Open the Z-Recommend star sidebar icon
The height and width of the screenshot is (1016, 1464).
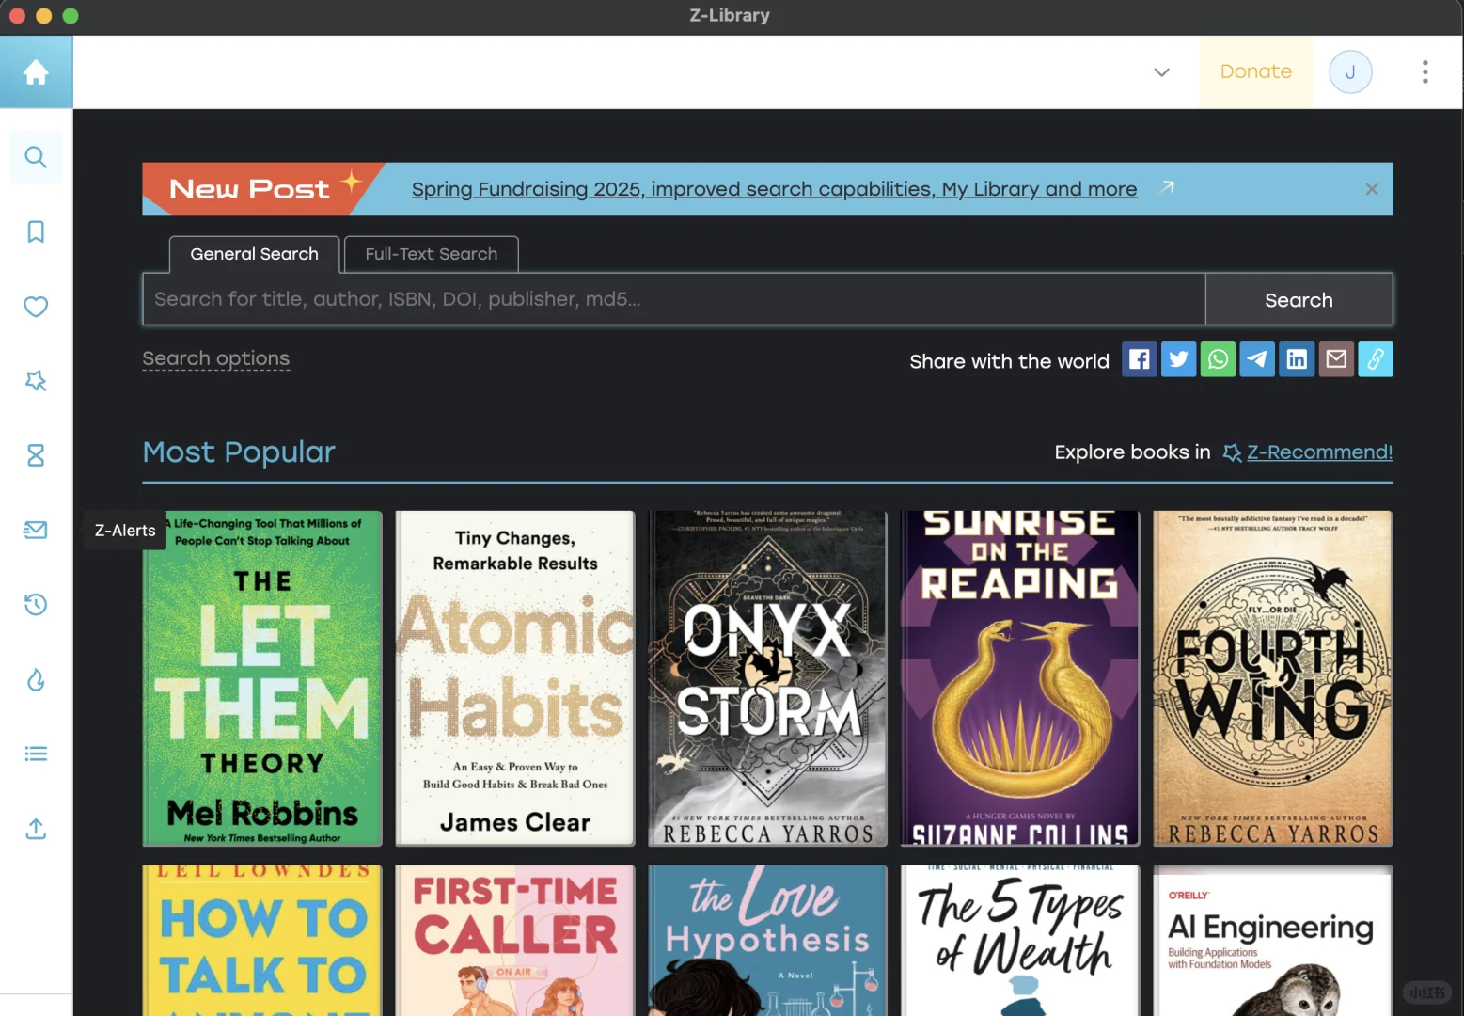(36, 381)
